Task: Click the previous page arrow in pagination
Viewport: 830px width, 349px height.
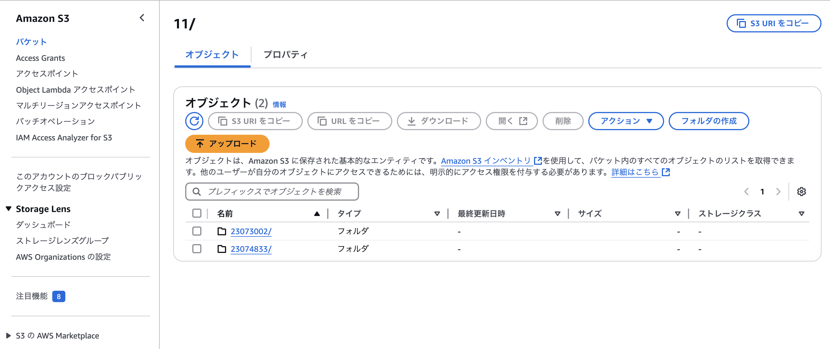Action: click(x=746, y=192)
